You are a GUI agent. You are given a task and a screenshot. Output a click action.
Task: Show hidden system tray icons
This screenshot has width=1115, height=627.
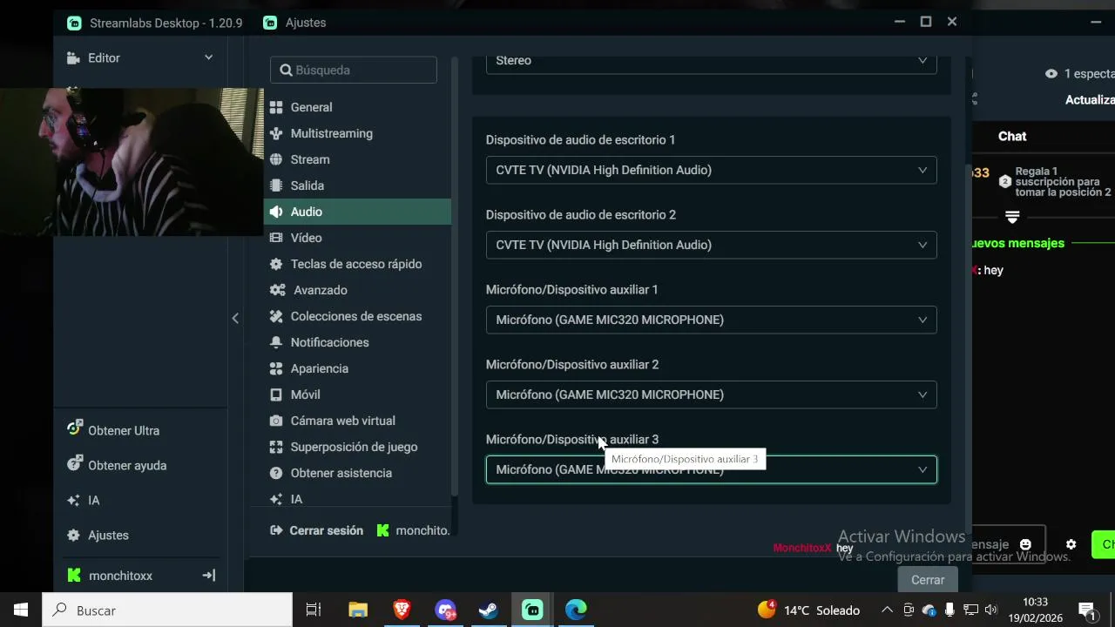coord(887,610)
